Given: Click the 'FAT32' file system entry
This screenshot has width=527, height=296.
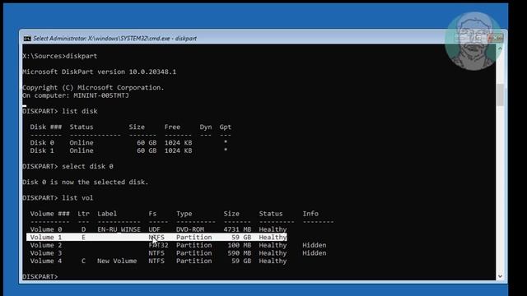Looking at the screenshot, I should point(158,245).
